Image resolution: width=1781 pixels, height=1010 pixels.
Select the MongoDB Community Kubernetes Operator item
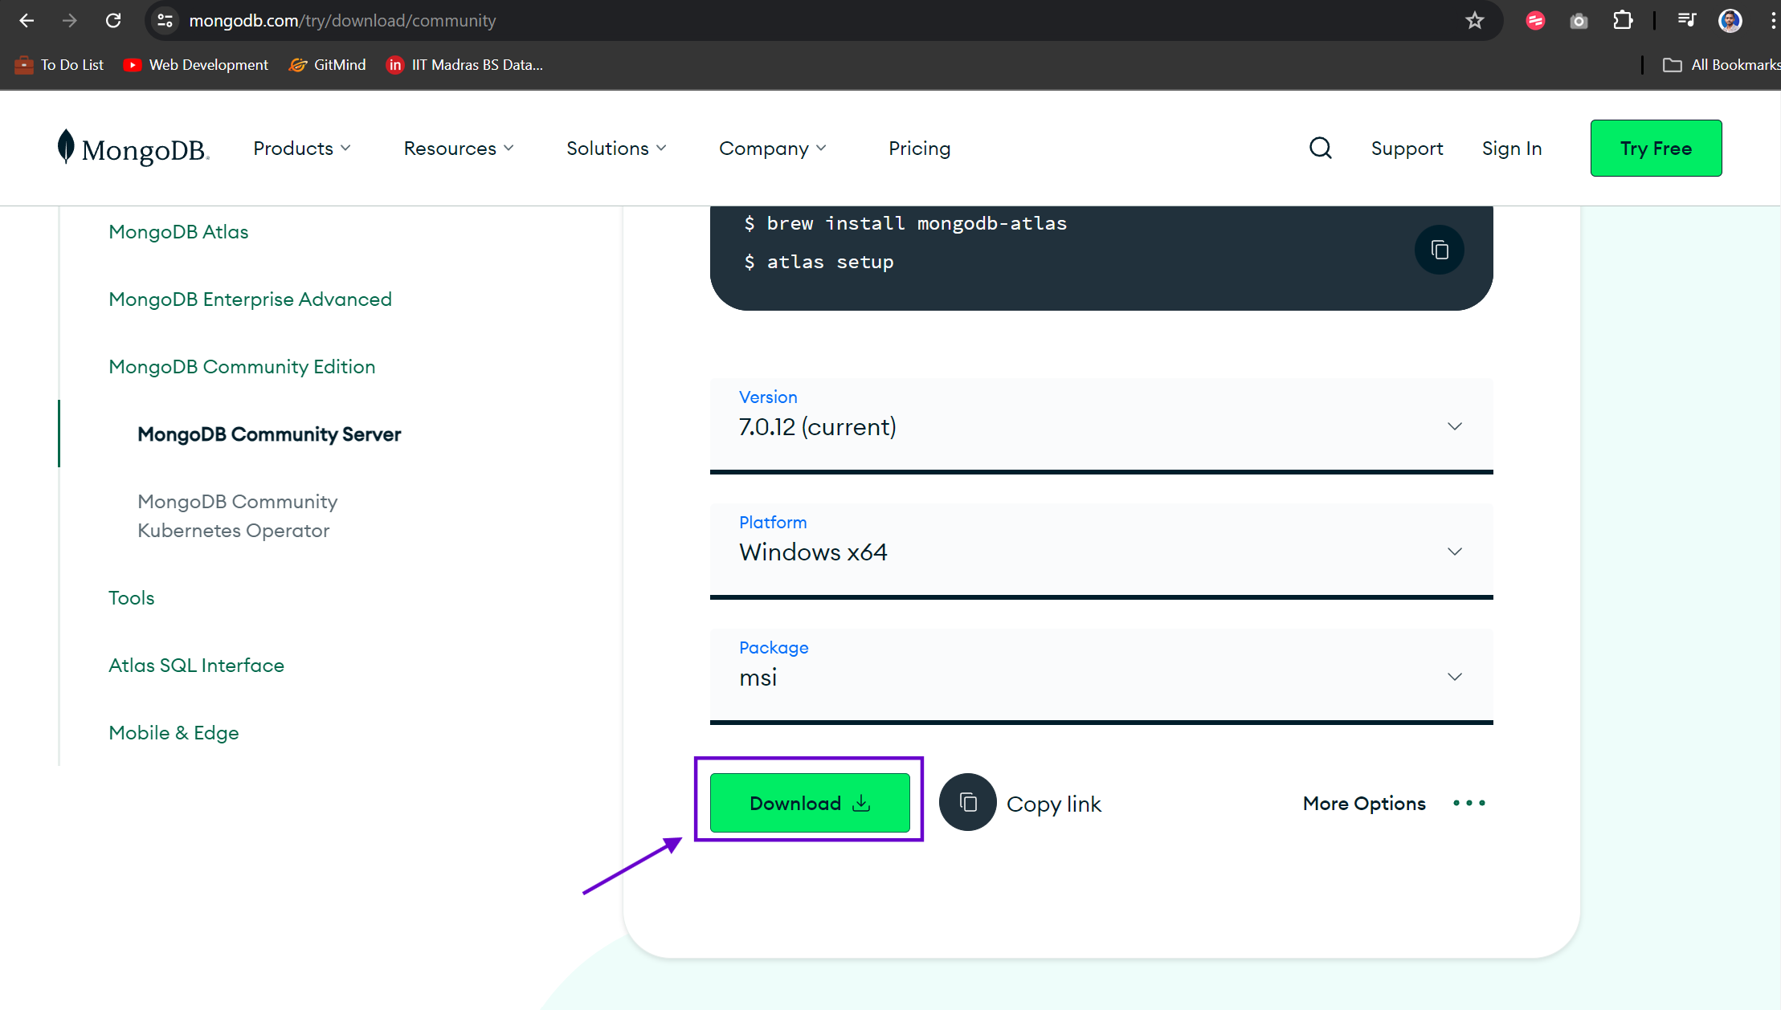point(237,515)
